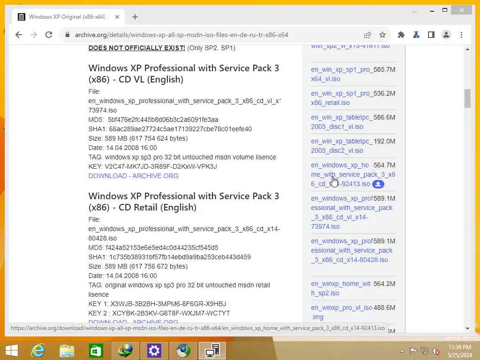This screenshot has width=480, height=360.
Task: Click the scrollbar down arrow
Action: (x=467, y=329)
